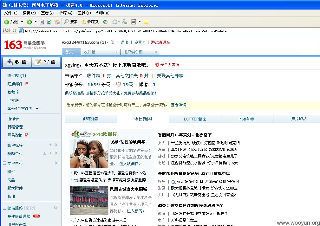Switch to the 用户俱乐部 tab
Screen dimensions: 320x226
pyautogui.click(x=133, y=52)
